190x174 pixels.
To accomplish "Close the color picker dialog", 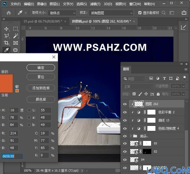I will pyautogui.click(x=54, y=57).
